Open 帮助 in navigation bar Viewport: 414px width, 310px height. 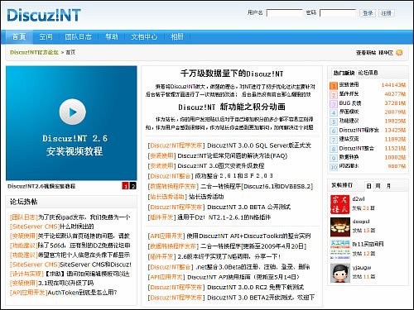[x=112, y=36]
